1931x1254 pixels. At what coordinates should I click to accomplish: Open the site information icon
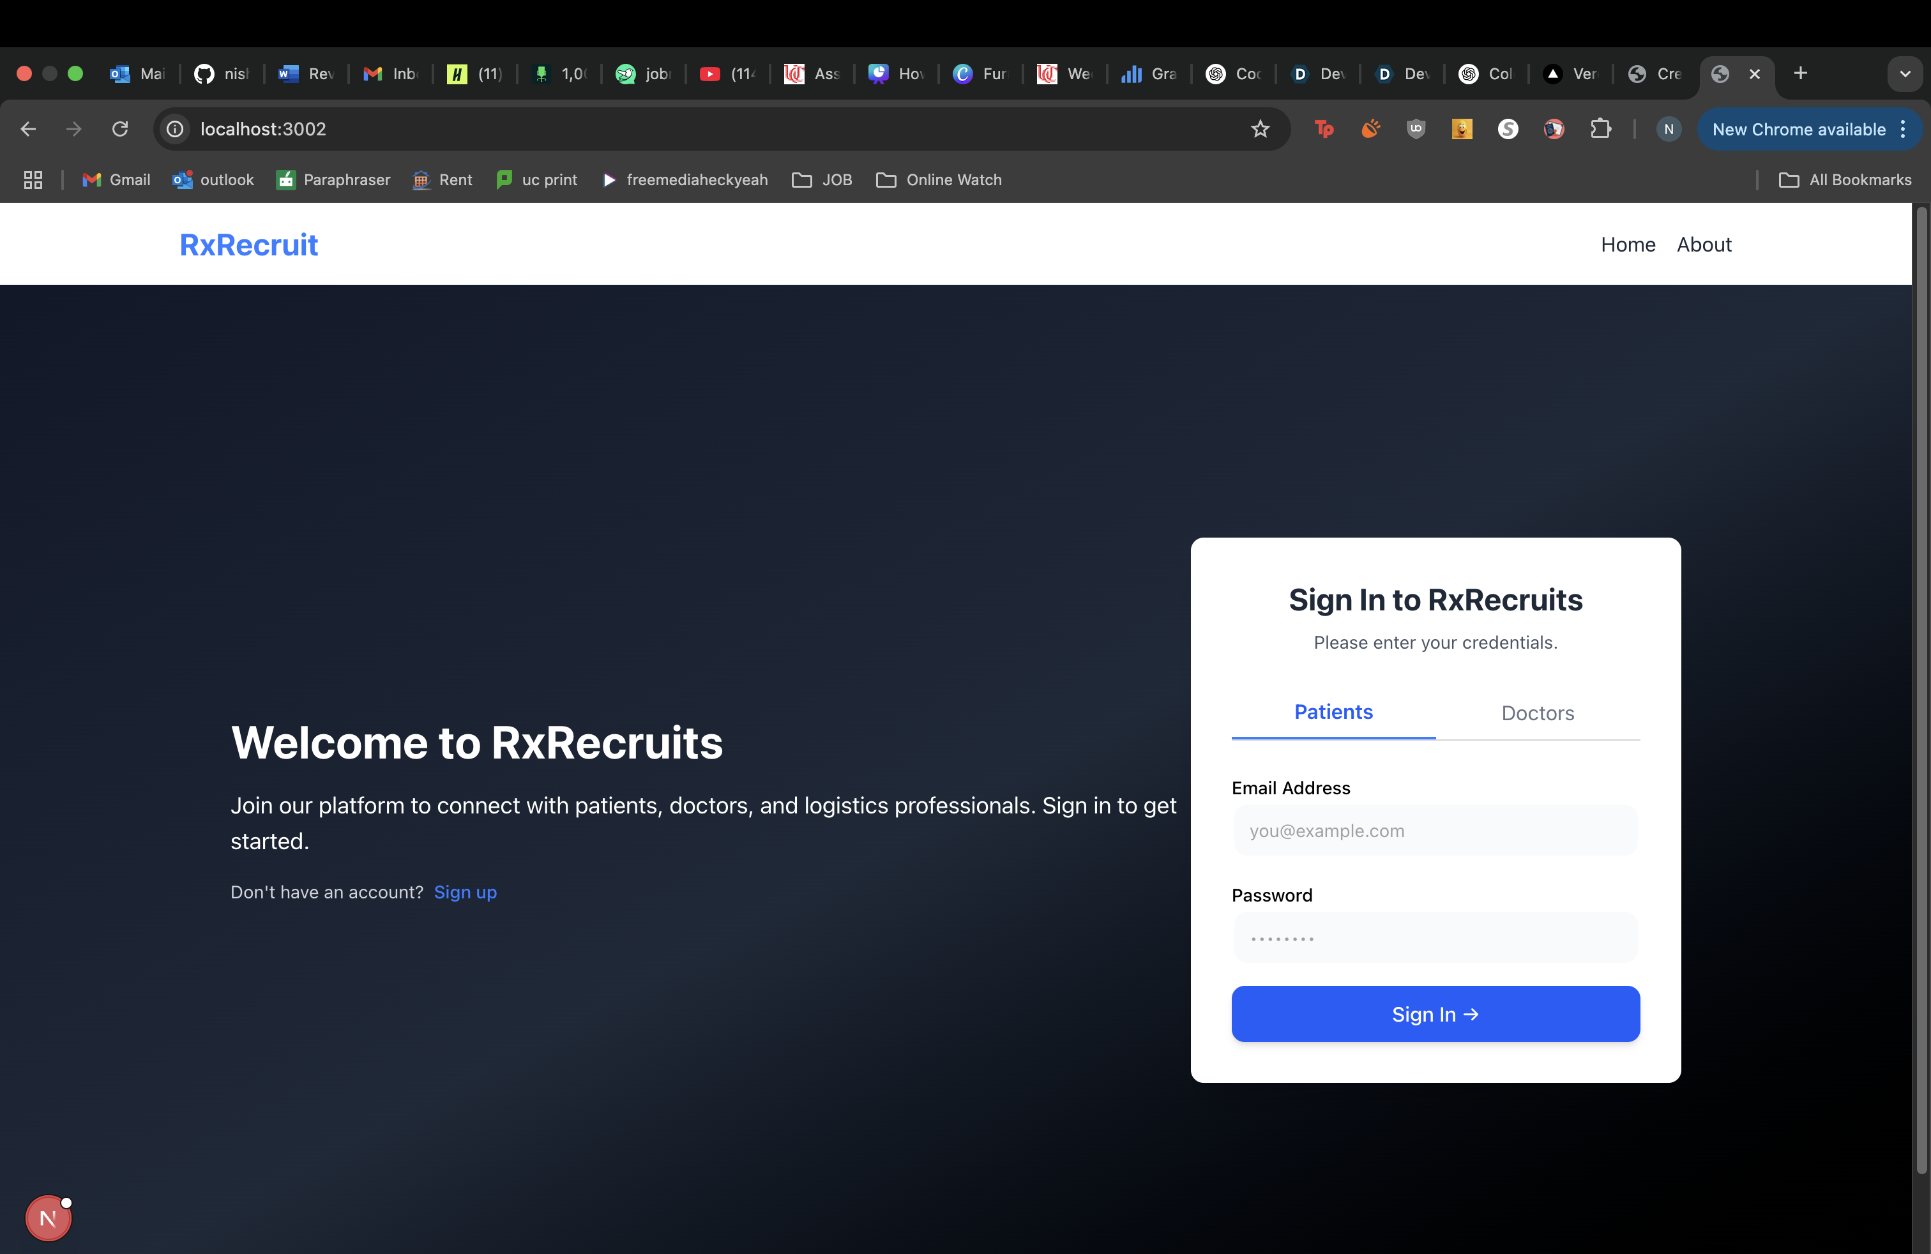(174, 129)
